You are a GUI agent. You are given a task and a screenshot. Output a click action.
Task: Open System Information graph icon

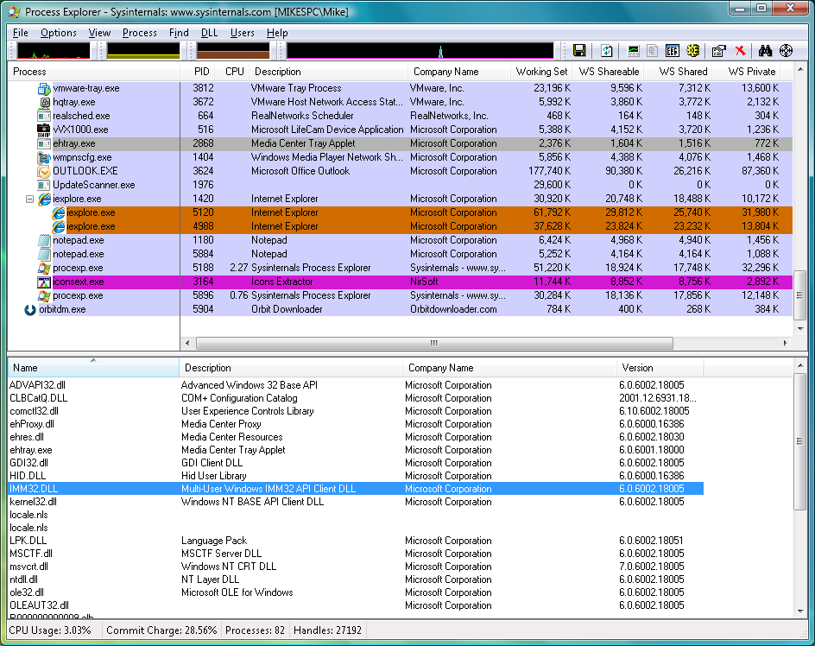point(634,50)
